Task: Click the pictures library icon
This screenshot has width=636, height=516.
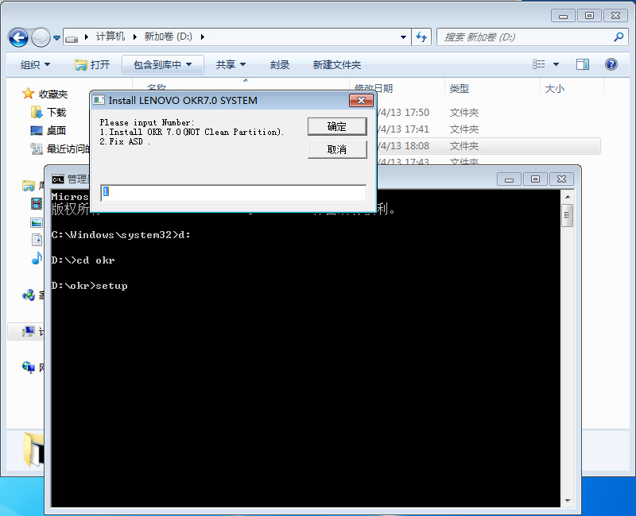Action: 37,222
